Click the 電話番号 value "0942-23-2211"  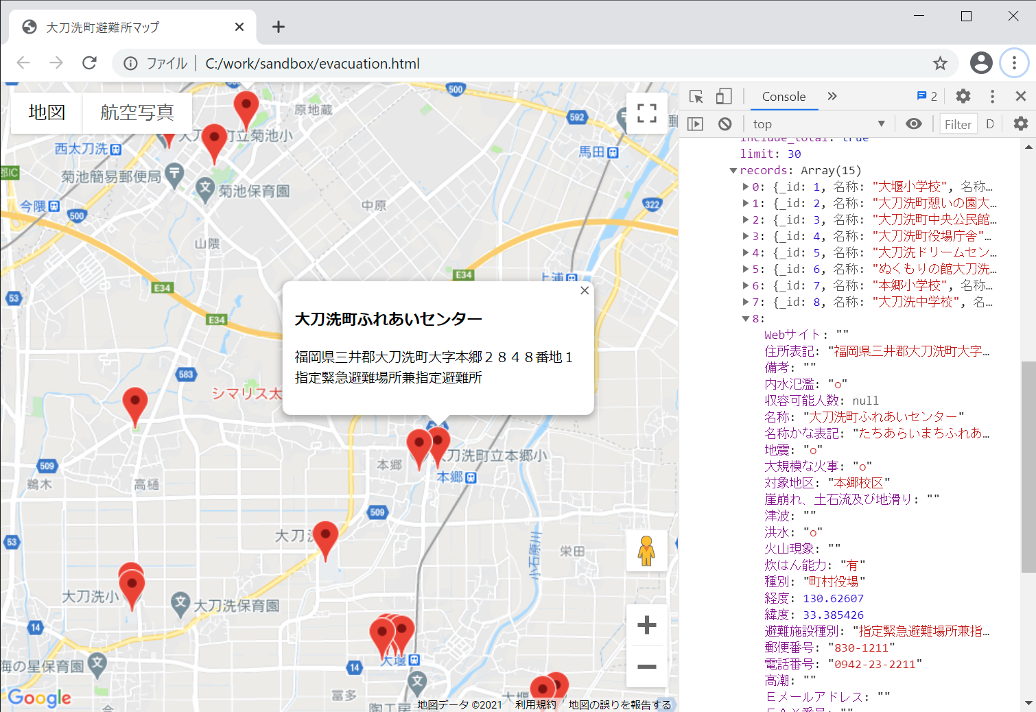click(875, 664)
